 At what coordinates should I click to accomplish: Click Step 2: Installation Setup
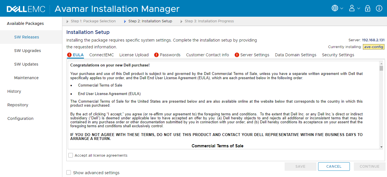click(x=150, y=21)
